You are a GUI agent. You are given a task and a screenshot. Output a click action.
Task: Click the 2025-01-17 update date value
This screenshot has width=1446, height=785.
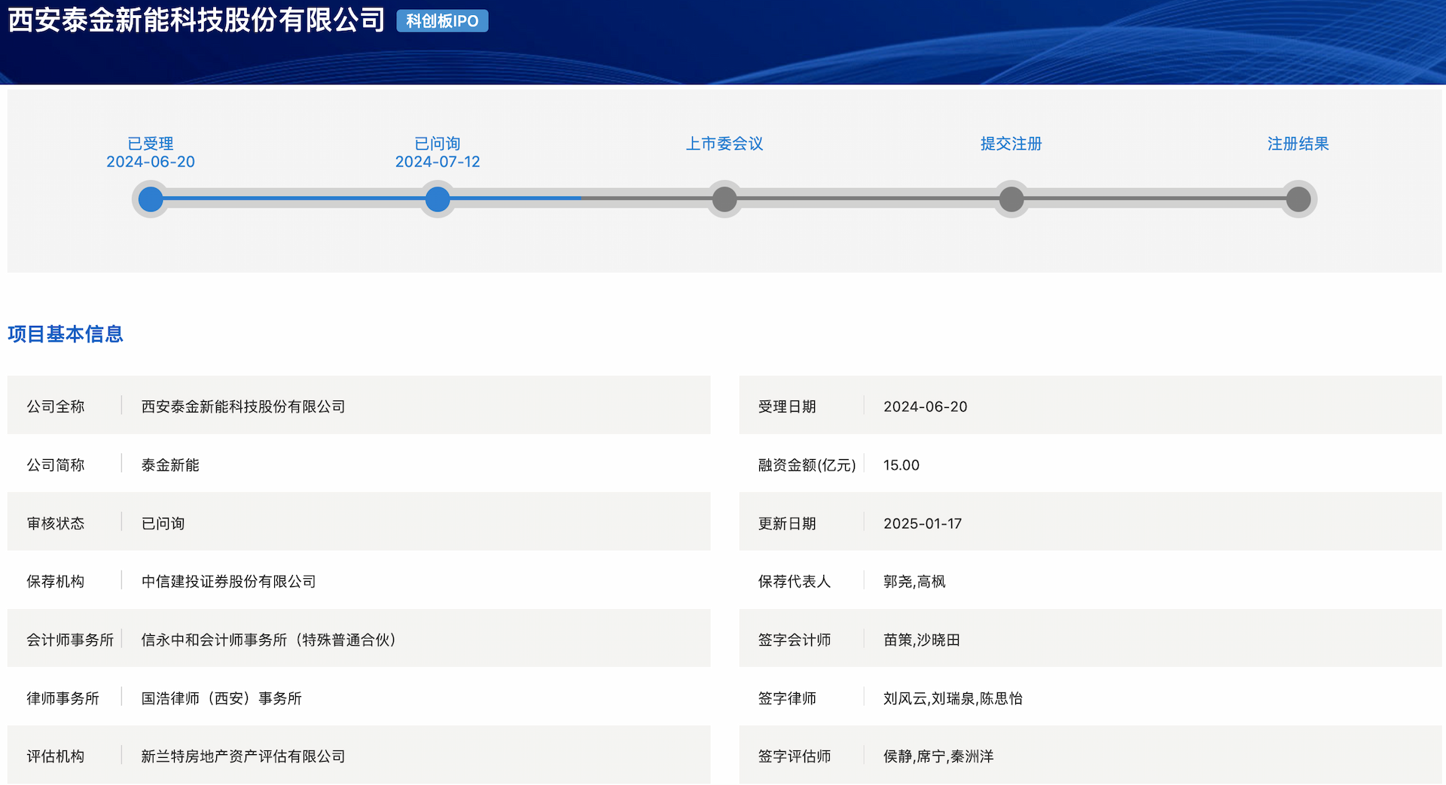[923, 524]
